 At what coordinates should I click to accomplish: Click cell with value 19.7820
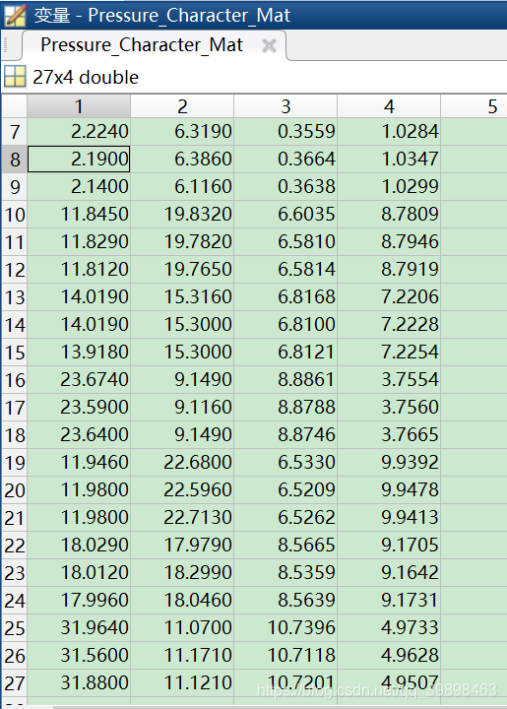(182, 242)
